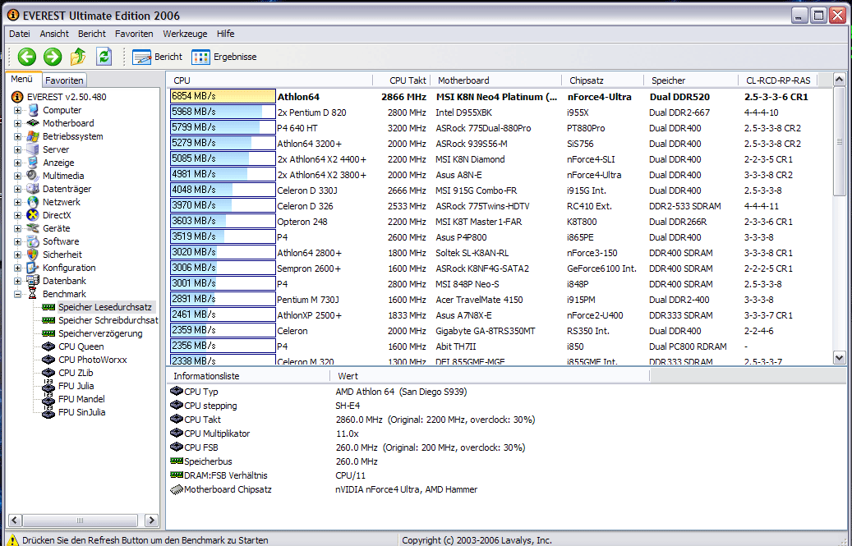The width and height of the screenshot is (852, 546).
Task: Sort by the Motherboard column header
Action: point(496,80)
